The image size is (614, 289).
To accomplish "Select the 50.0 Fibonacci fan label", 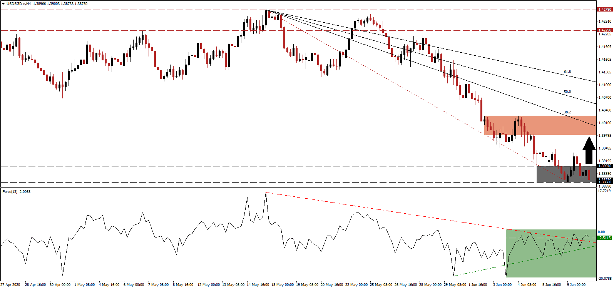I will point(567,92).
